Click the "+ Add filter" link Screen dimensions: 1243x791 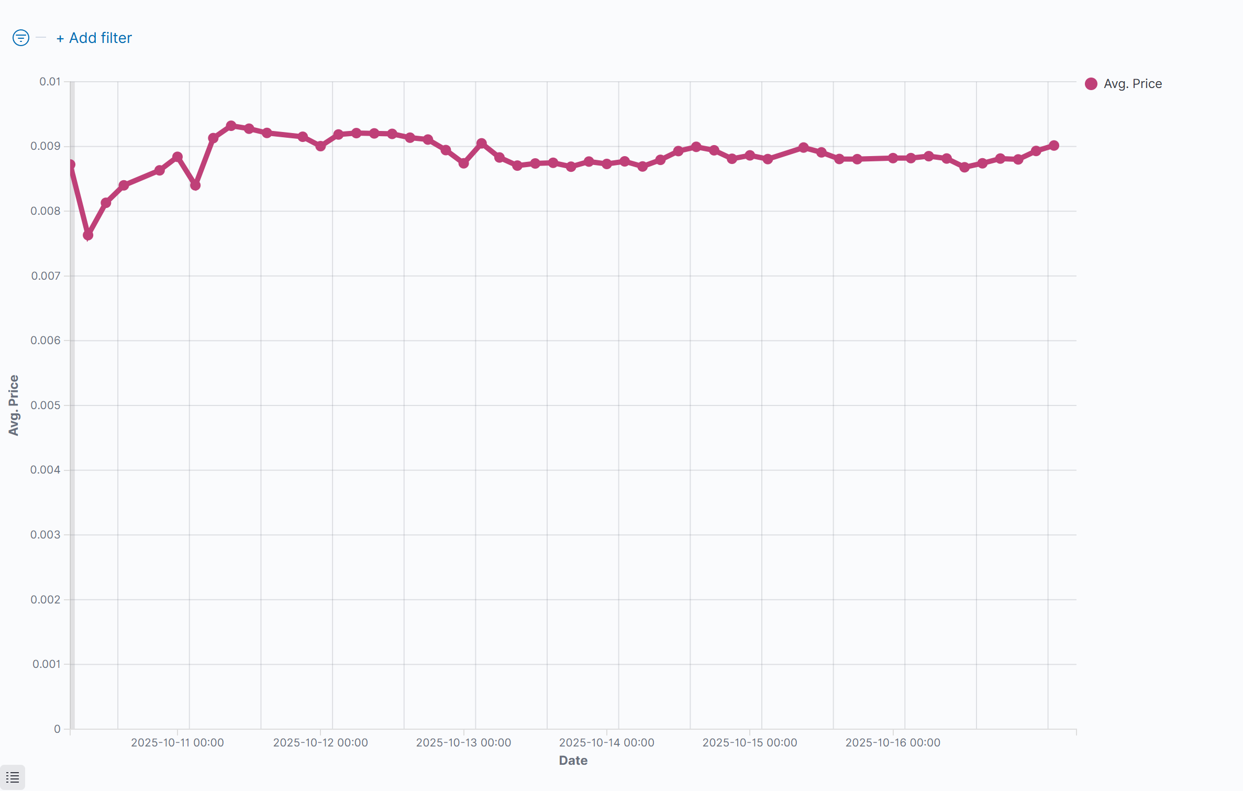tap(94, 38)
